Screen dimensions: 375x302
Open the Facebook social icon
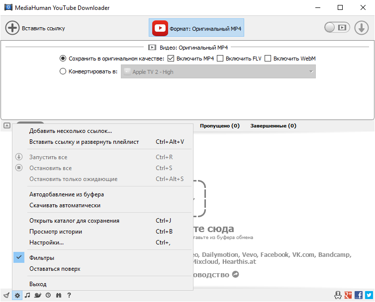click(359, 295)
